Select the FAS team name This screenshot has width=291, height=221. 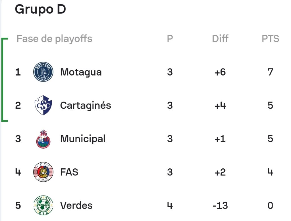point(69,172)
